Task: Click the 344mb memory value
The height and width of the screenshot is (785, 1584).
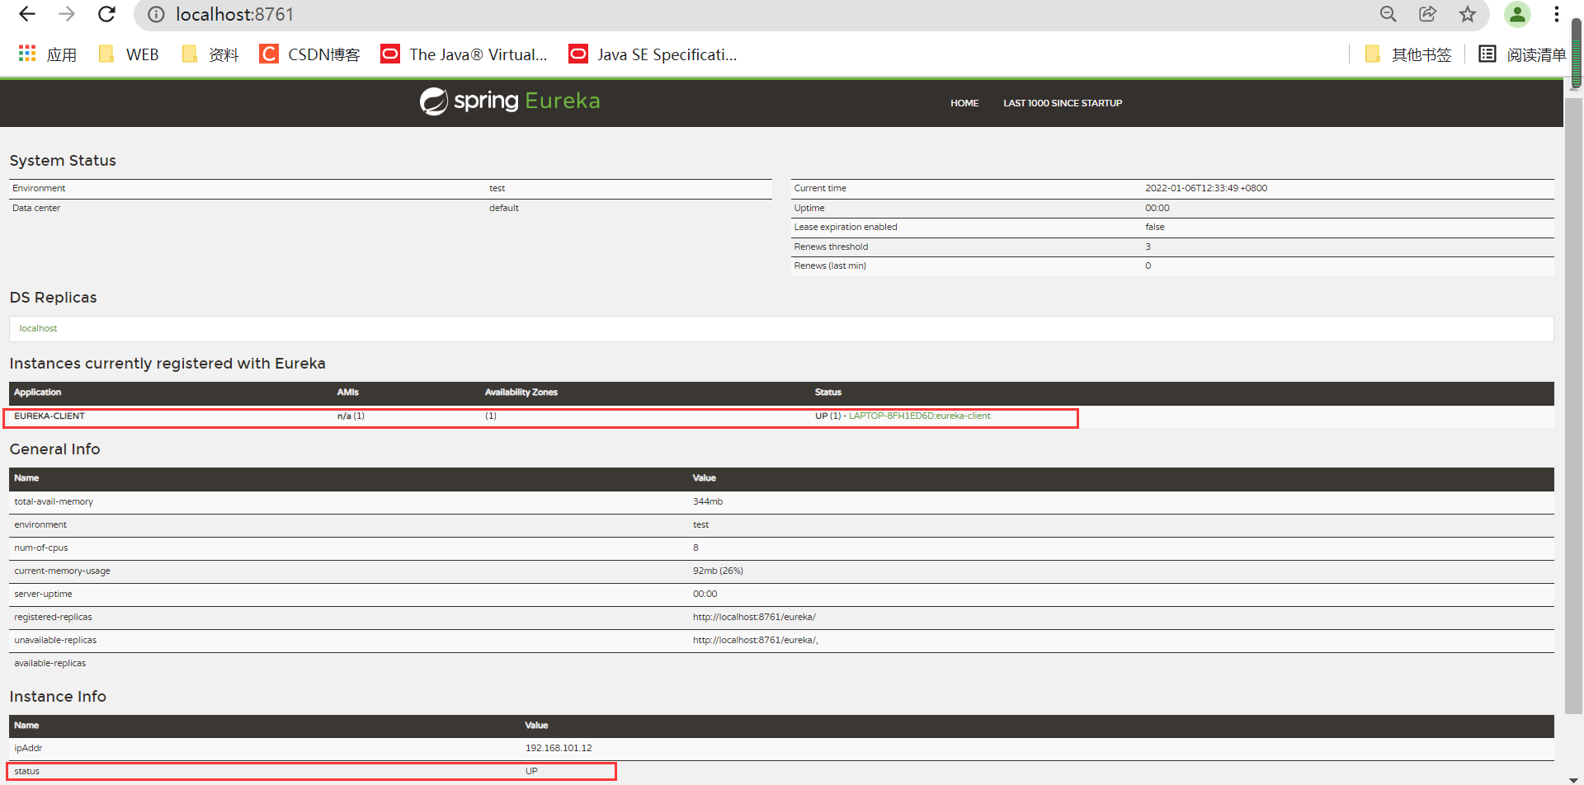Action: point(708,501)
